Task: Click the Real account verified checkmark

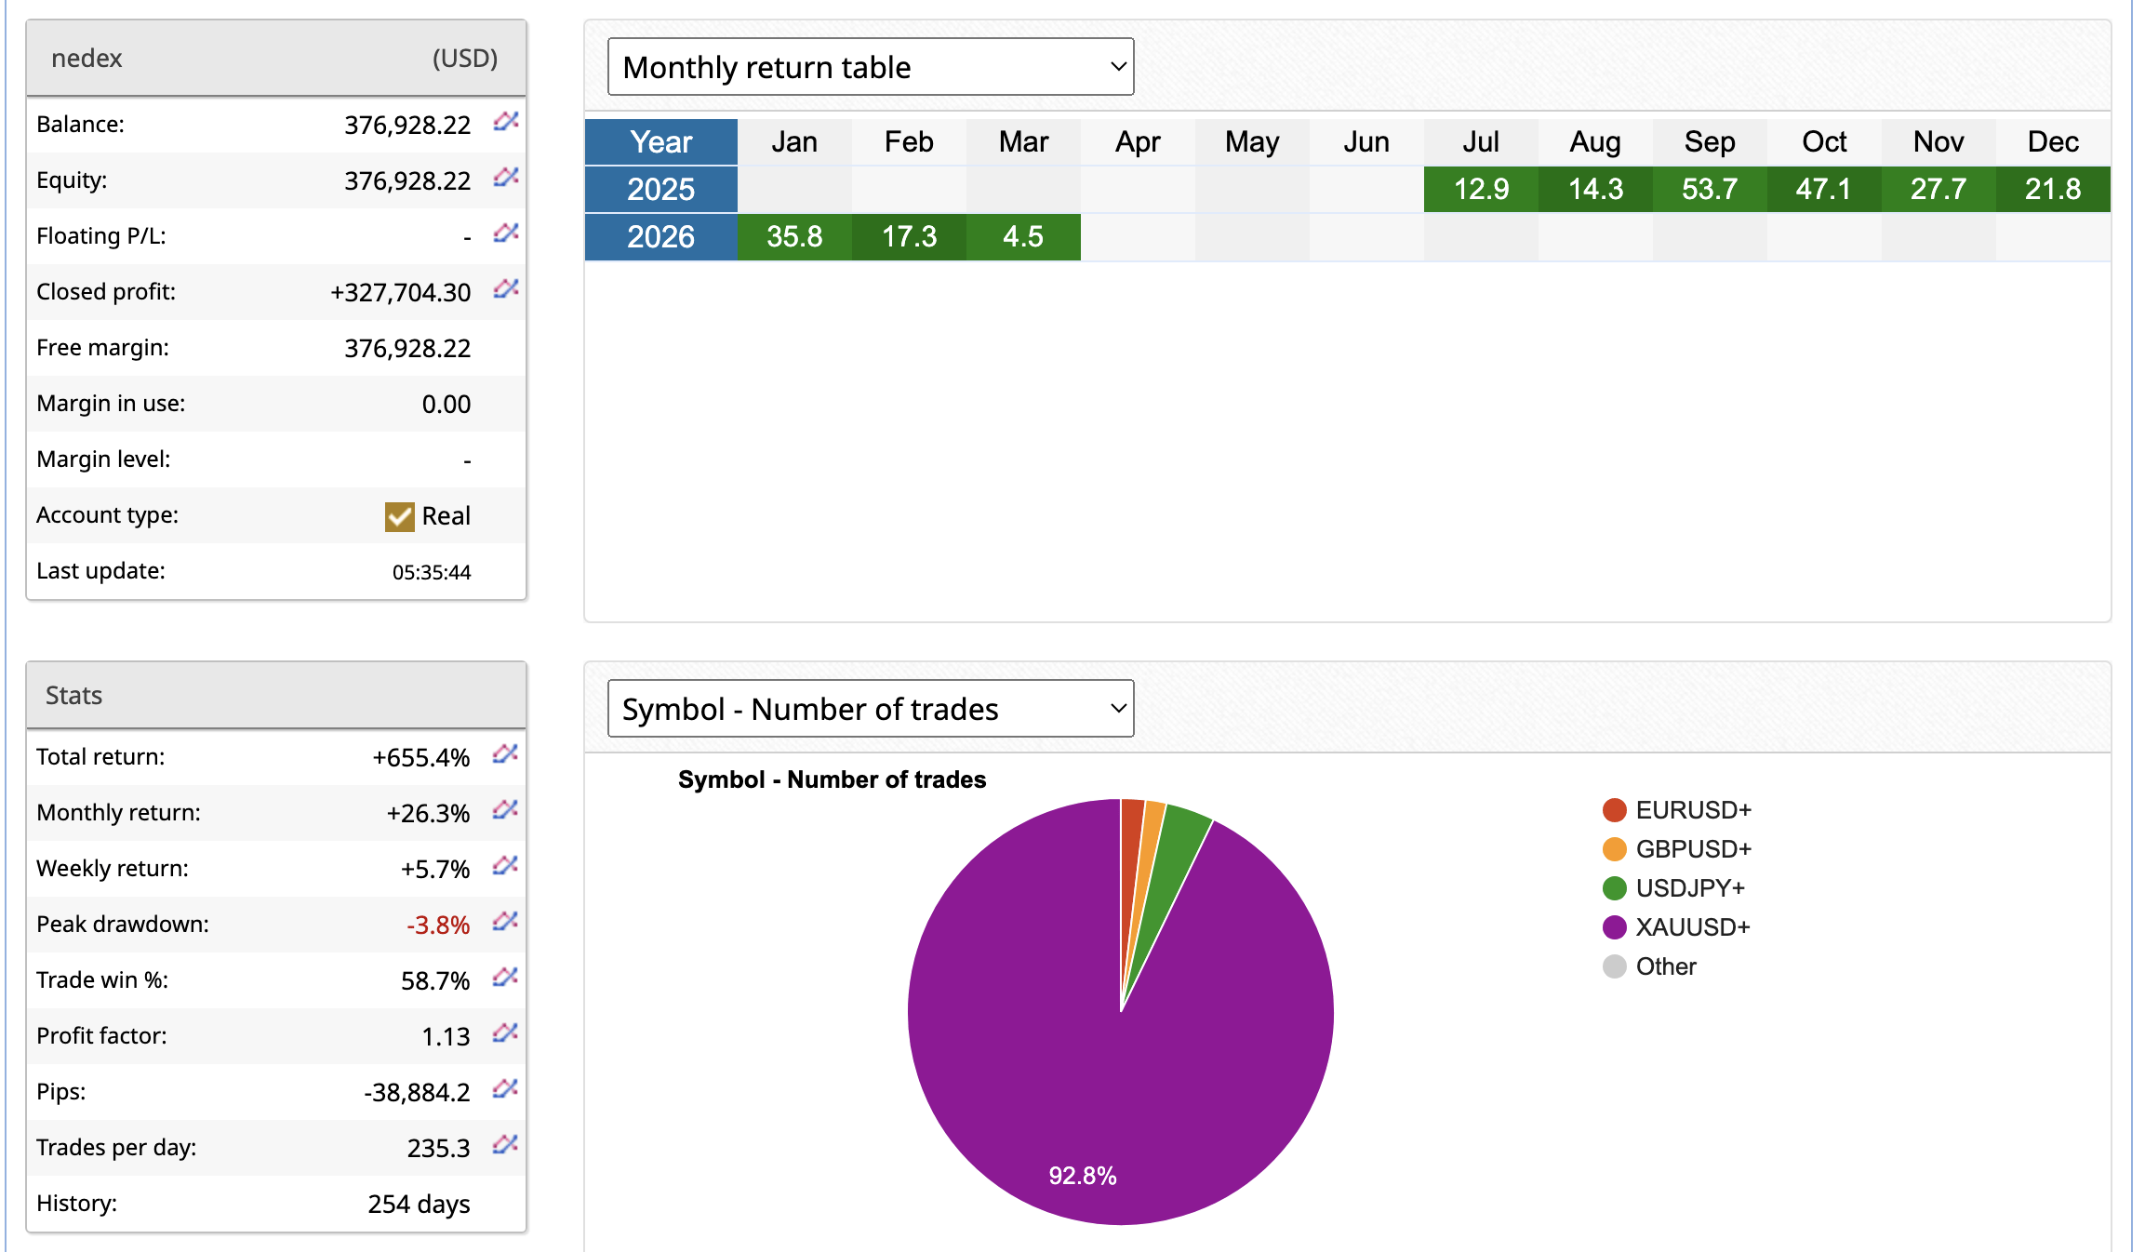Action: click(x=399, y=516)
